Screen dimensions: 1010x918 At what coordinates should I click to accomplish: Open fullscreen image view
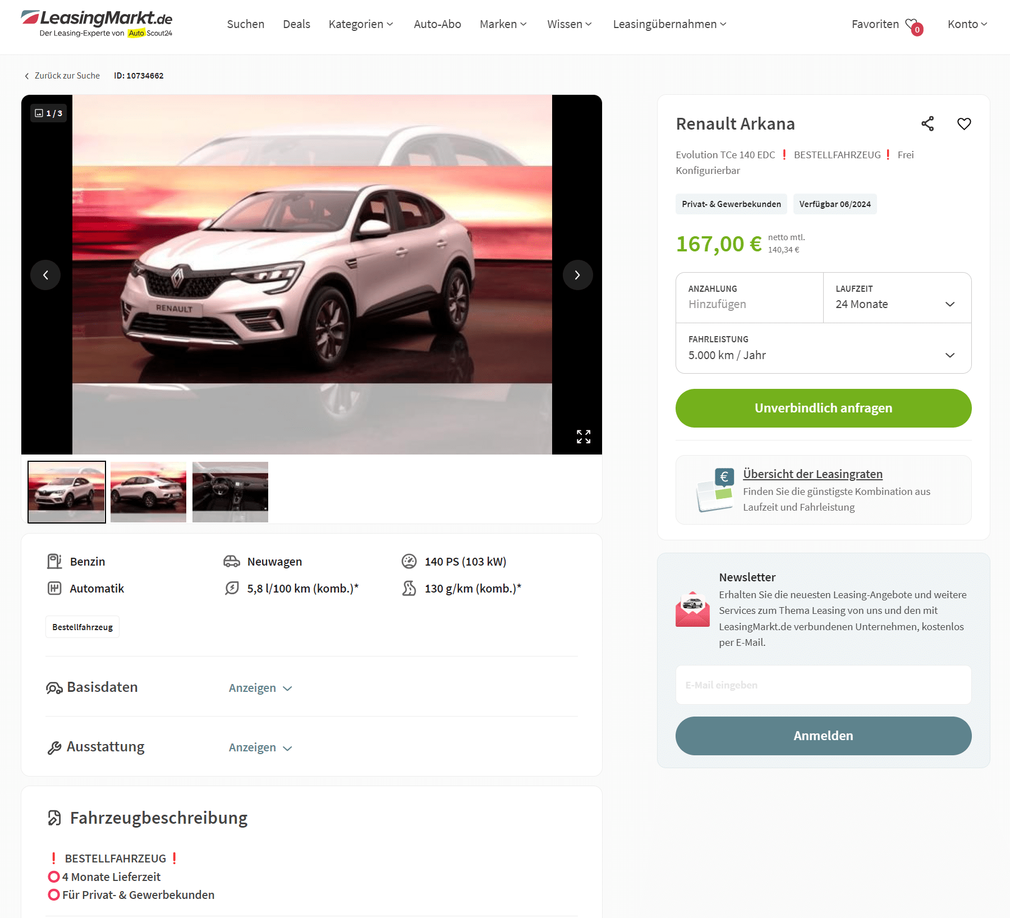pyautogui.click(x=584, y=437)
